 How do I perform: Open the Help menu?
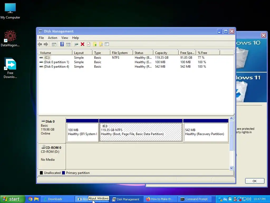(x=75, y=38)
